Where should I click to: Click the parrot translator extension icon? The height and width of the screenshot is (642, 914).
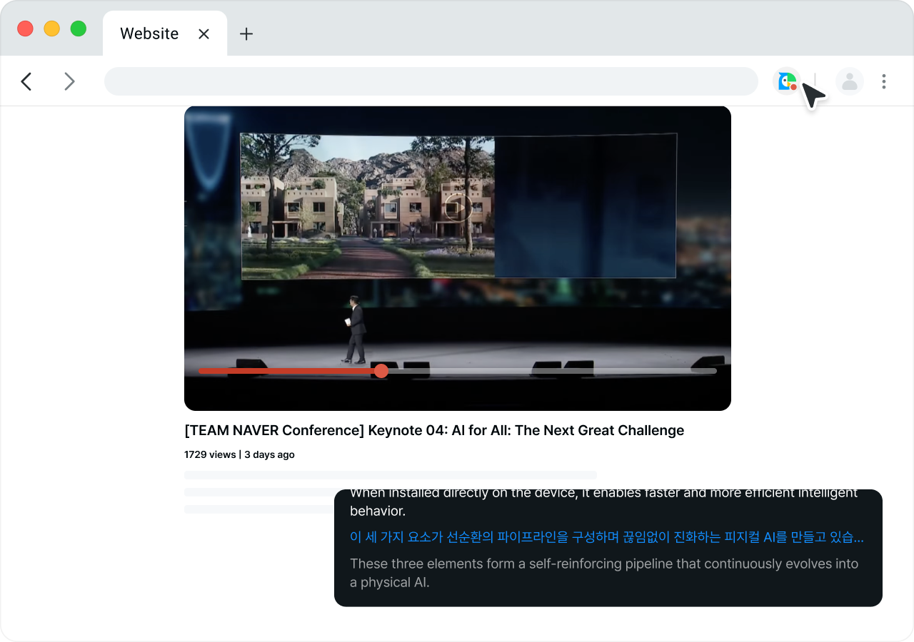click(786, 81)
